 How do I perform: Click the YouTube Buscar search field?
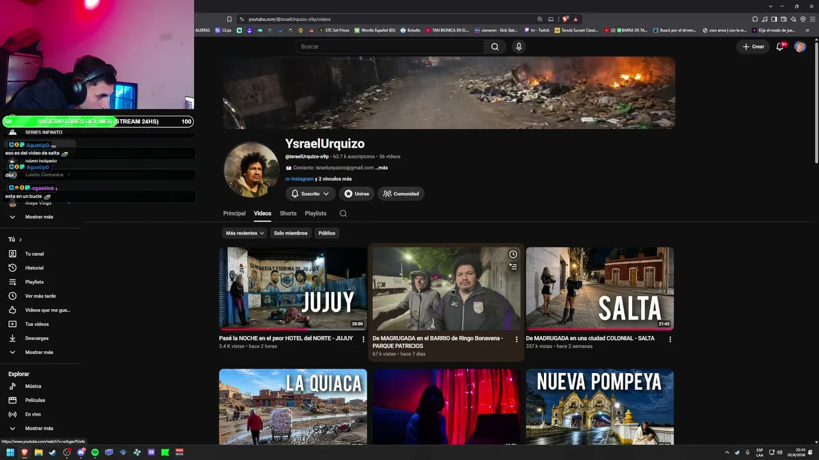click(x=390, y=47)
